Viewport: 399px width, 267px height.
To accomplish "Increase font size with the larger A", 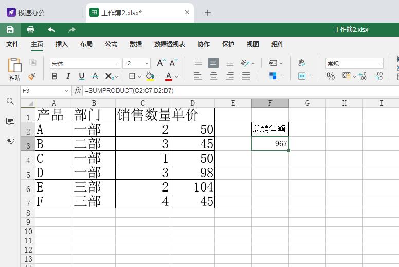I will point(161,63).
